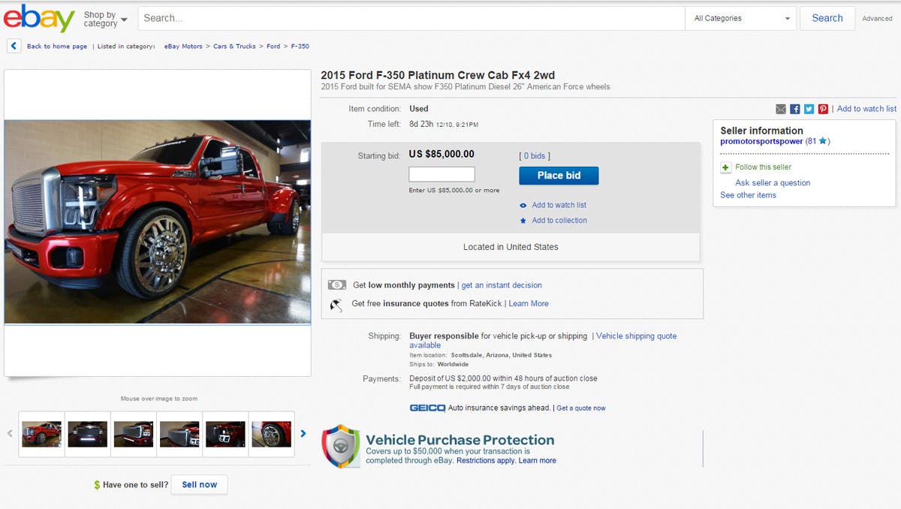Show next thumbnails with right arrow
901x509 pixels.
(x=303, y=433)
